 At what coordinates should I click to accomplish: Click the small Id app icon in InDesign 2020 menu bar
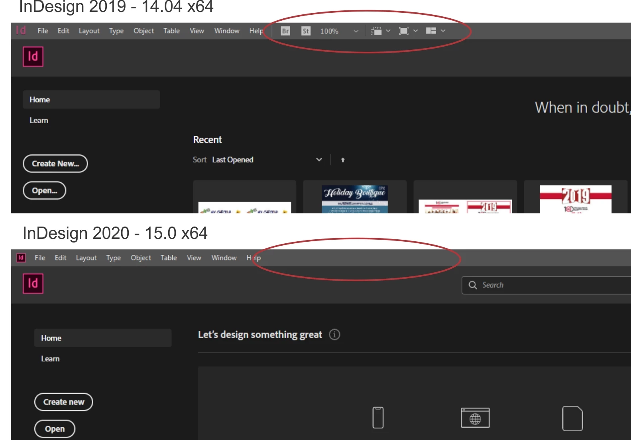pyautogui.click(x=21, y=258)
